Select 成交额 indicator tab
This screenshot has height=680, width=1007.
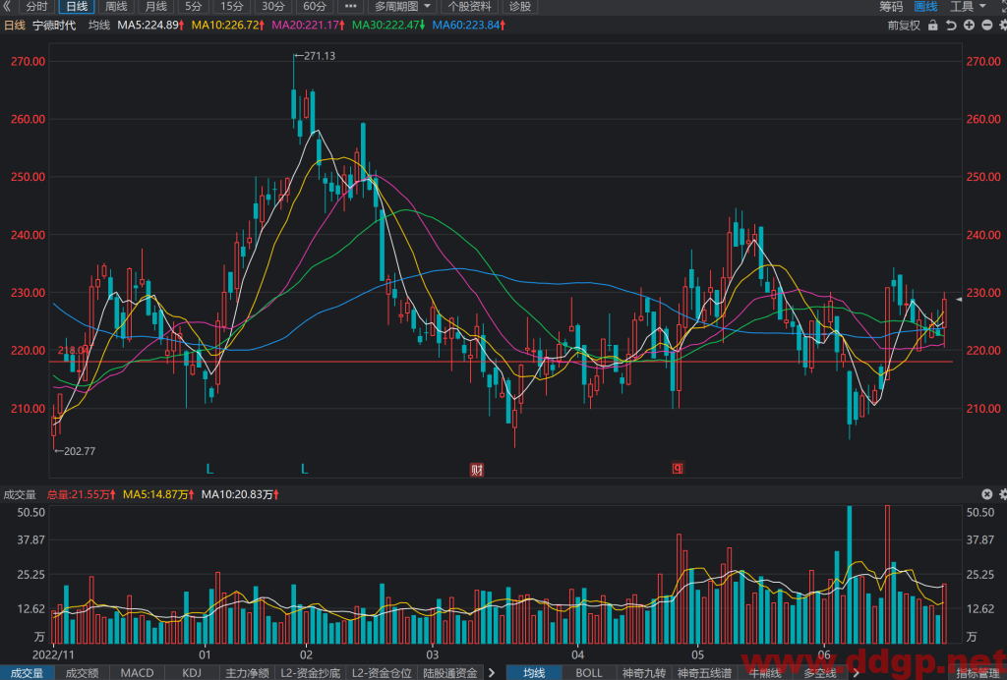pos(83,673)
